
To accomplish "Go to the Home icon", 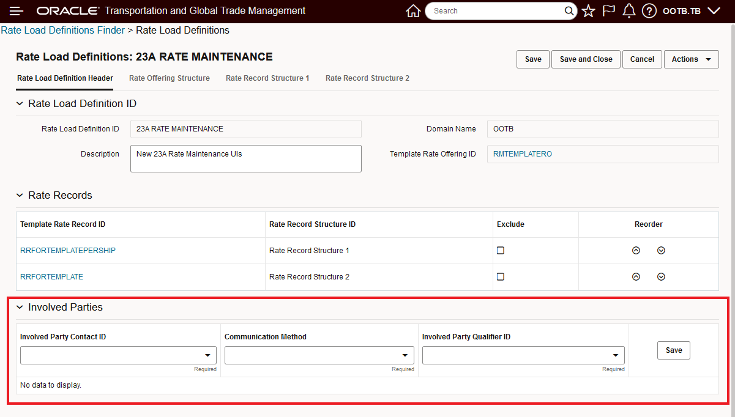I will tap(414, 11).
